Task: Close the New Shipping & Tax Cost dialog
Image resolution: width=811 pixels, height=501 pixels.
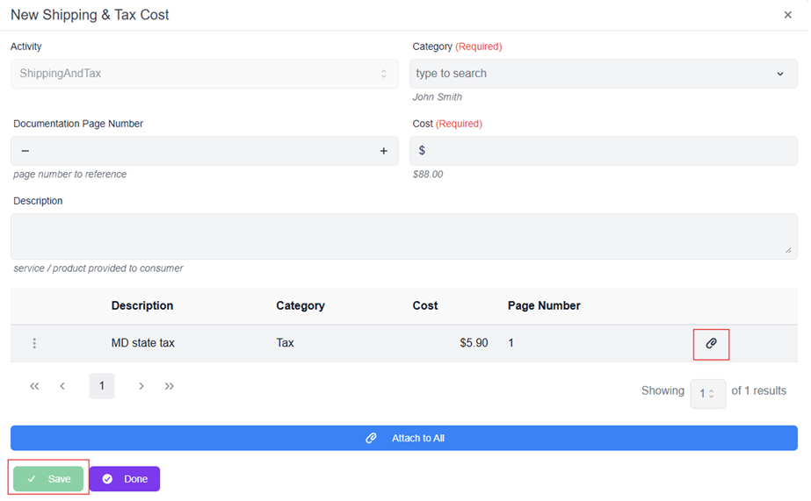Action: 787,15
